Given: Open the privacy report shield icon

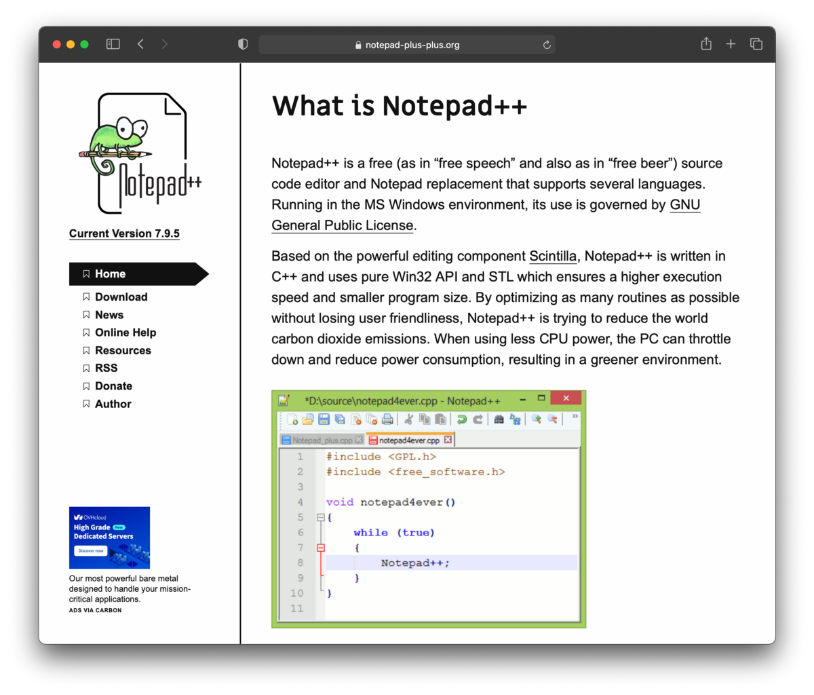Looking at the screenshot, I should 243,44.
